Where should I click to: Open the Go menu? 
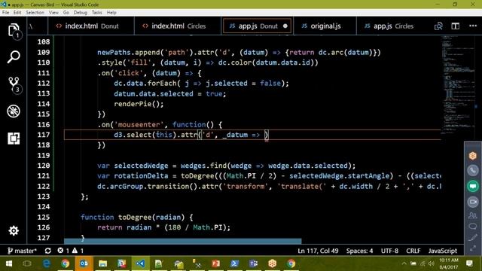66,13
